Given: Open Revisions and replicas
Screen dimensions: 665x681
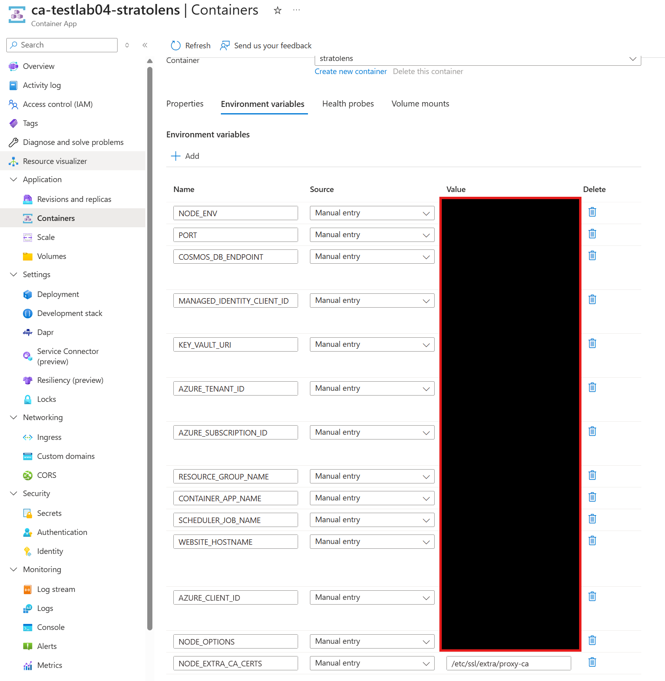Looking at the screenshot, I should (74, 199).
